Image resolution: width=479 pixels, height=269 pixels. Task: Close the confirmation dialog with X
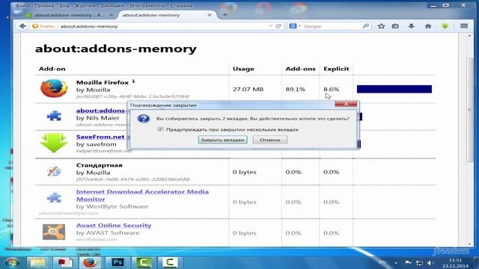346,104
